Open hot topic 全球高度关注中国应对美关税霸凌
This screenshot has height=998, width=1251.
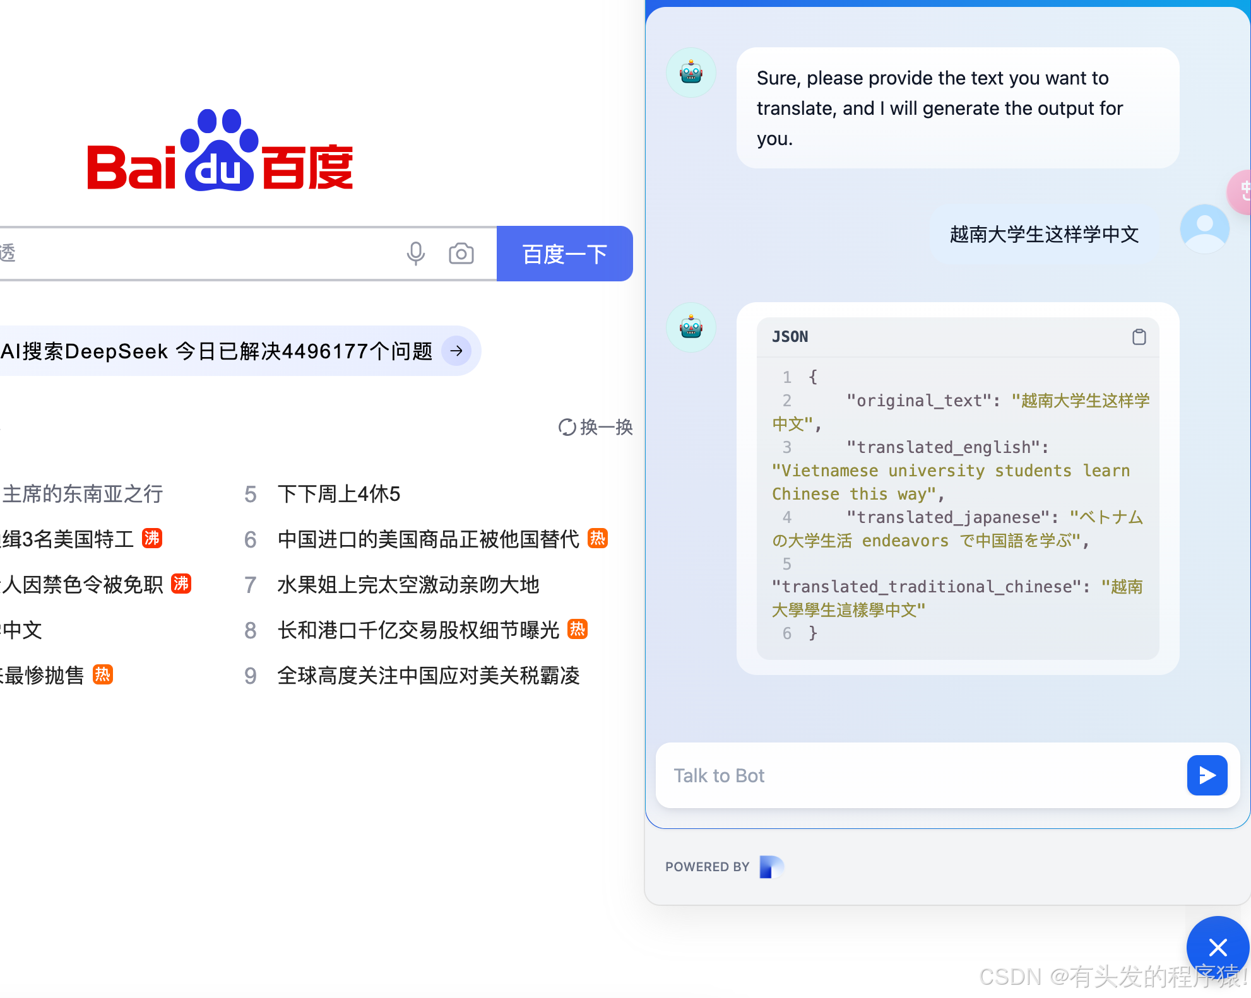[x=428, y=676]
